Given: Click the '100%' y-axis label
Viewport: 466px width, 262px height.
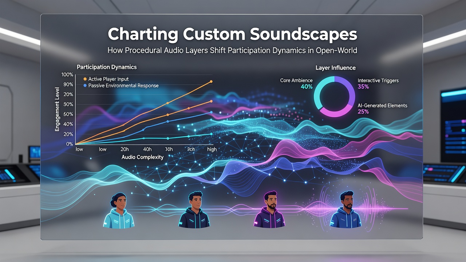Looking at the screenshot, I should coord(67,75).
